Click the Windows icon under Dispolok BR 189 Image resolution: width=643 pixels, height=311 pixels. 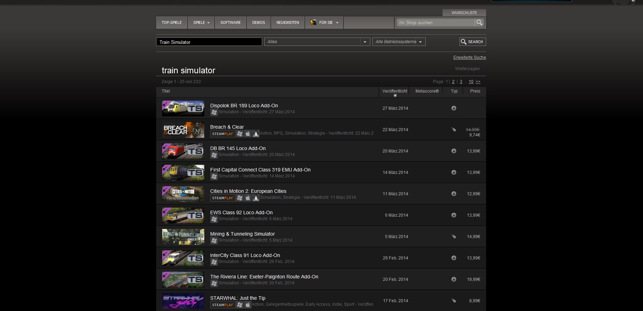click(214, 112)
